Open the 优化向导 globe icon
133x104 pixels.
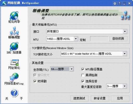pyautogui.click(x=14, y=16)
